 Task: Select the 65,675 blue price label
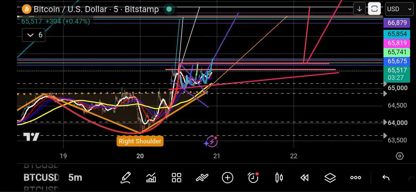pos(397,61)
